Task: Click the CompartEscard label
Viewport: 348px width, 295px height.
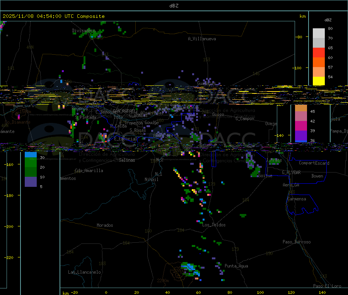Action: tap(314, 163)
